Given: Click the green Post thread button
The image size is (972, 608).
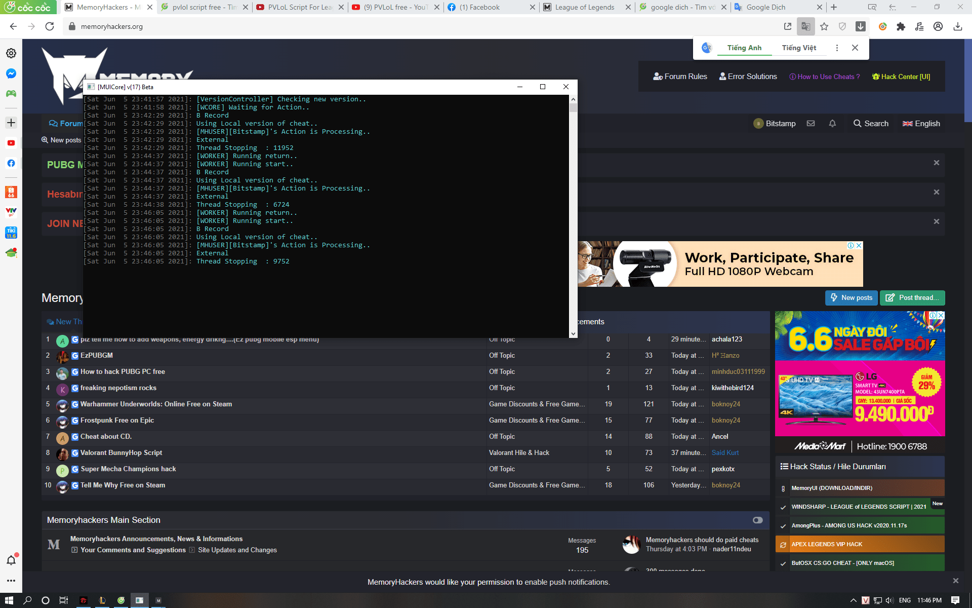Looking at the screenshot, I should click(x=912, y=298).
